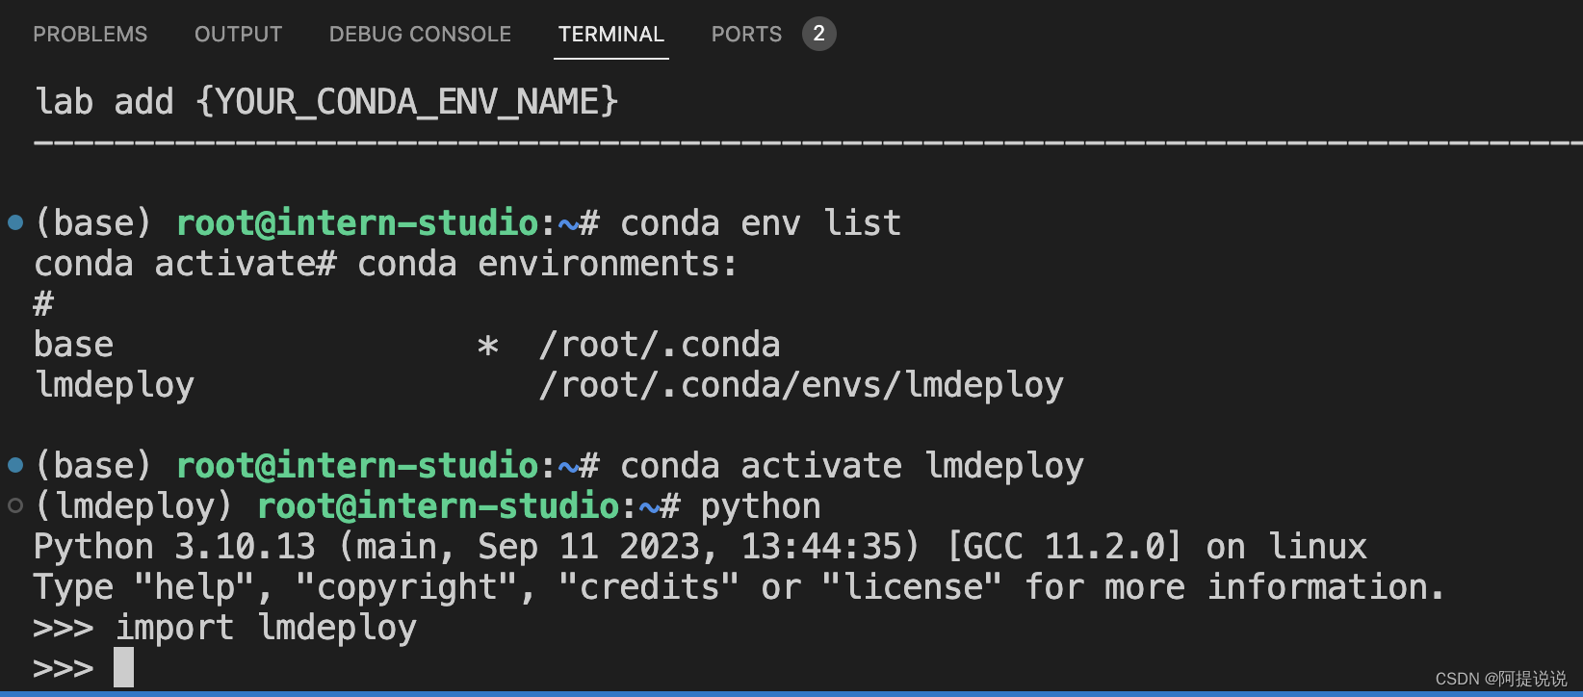1583x697 pixels.
Task: Select the TERMINAL tab
Action: (611, 35)
